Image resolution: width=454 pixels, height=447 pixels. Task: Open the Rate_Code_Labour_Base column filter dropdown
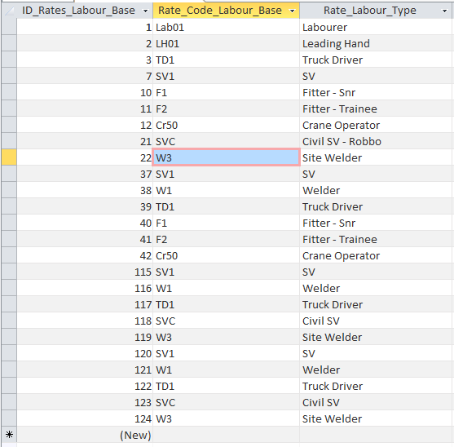pyautogui.click(x=292, y=11)
